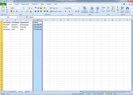This screenshot has height=95, width=133.
Task: Click Increase Decimal icon
Action: click(x=76, y=11)
